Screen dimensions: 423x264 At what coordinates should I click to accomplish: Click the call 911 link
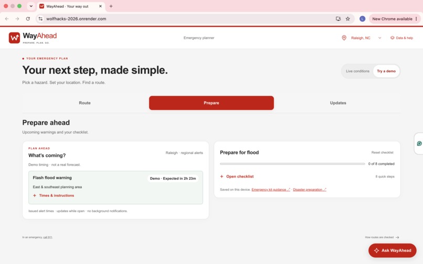tap(48, 237)
